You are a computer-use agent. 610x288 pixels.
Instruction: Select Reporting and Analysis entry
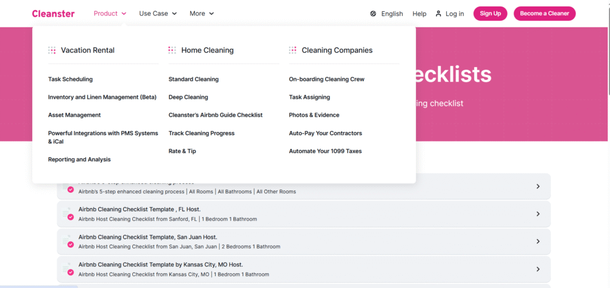click(79, 159)
